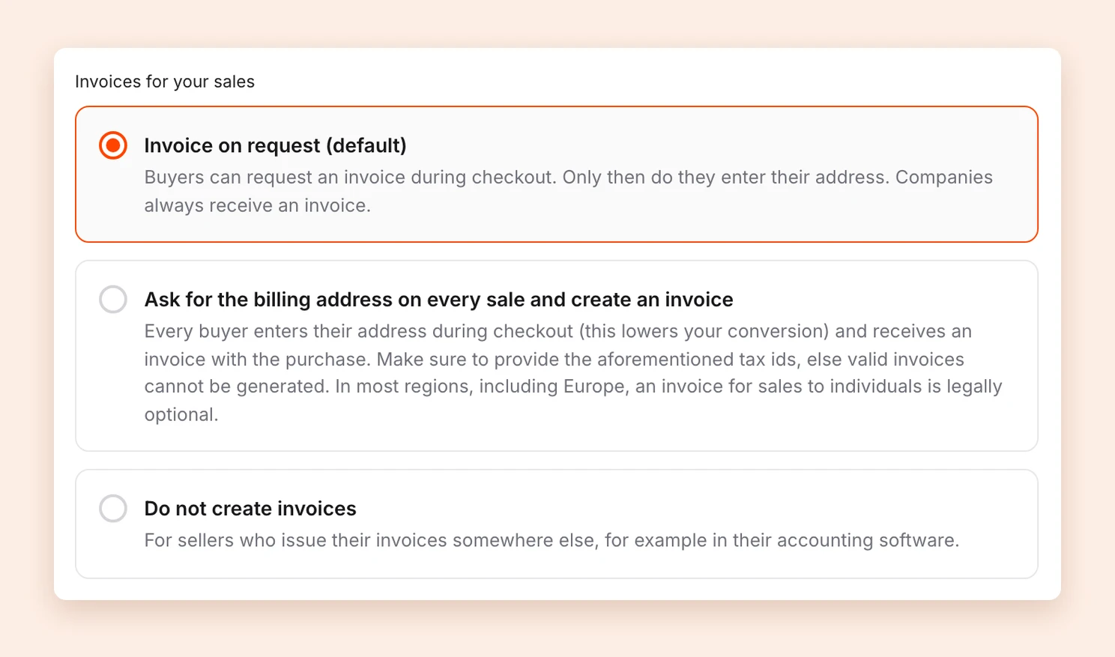Click description starting 'Every buyer enters their address'

pyautogui.click(x=573, y=372)
